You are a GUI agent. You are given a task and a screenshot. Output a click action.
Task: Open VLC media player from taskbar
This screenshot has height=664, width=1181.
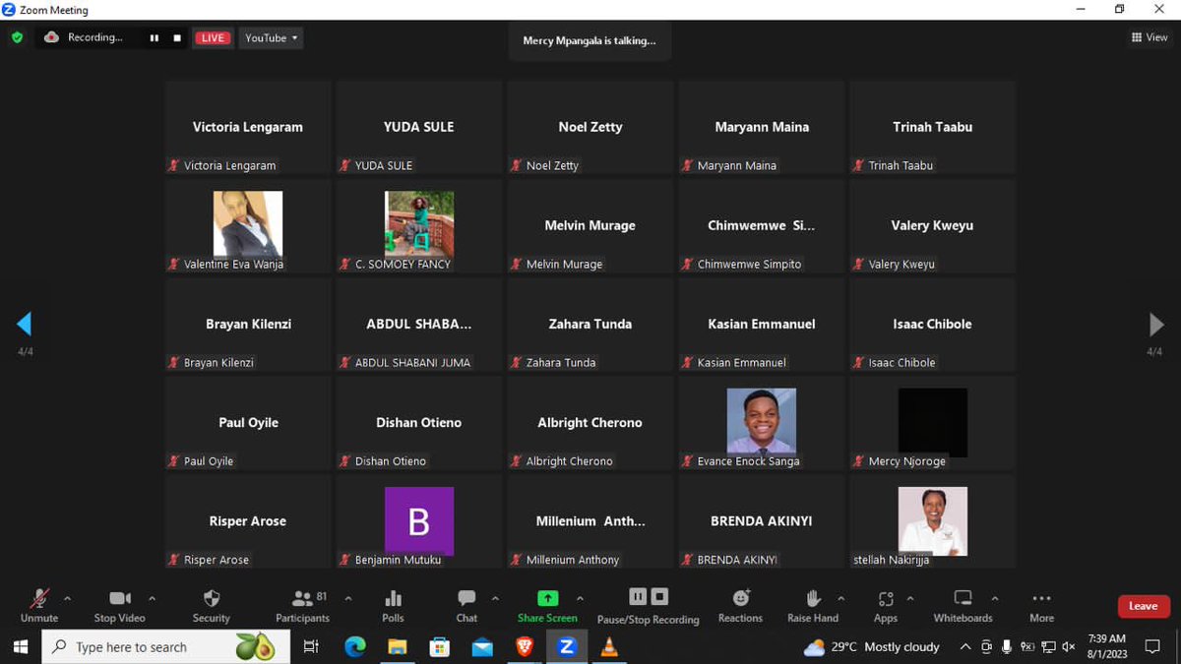[609, 646]
